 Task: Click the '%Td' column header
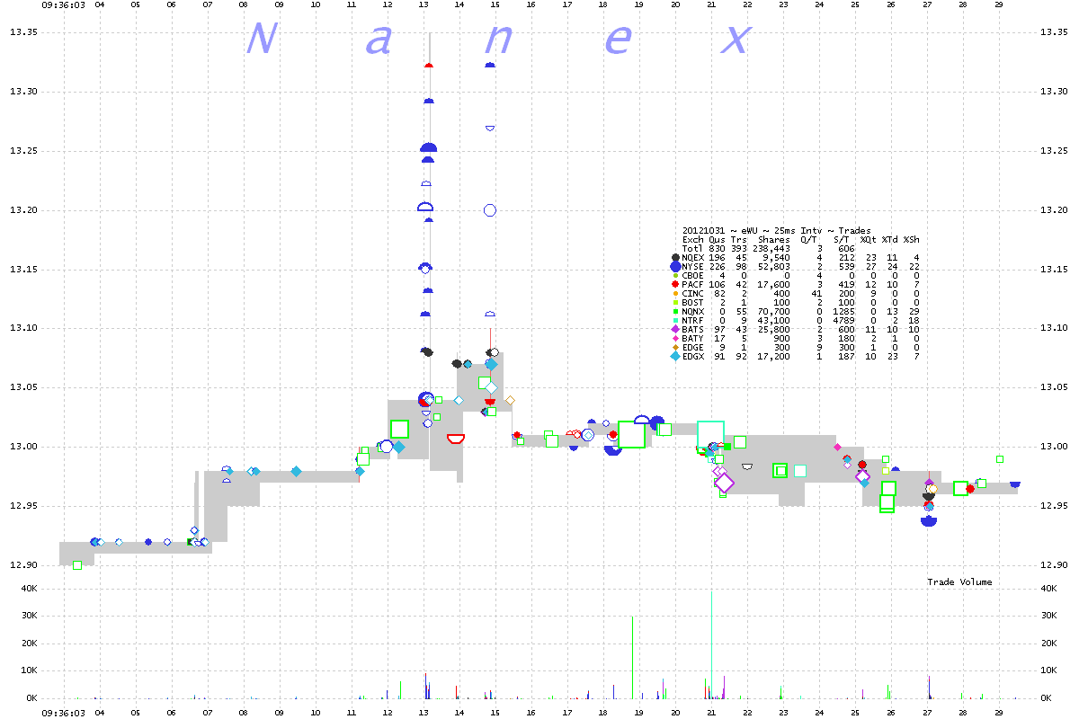tap(889, 240)
